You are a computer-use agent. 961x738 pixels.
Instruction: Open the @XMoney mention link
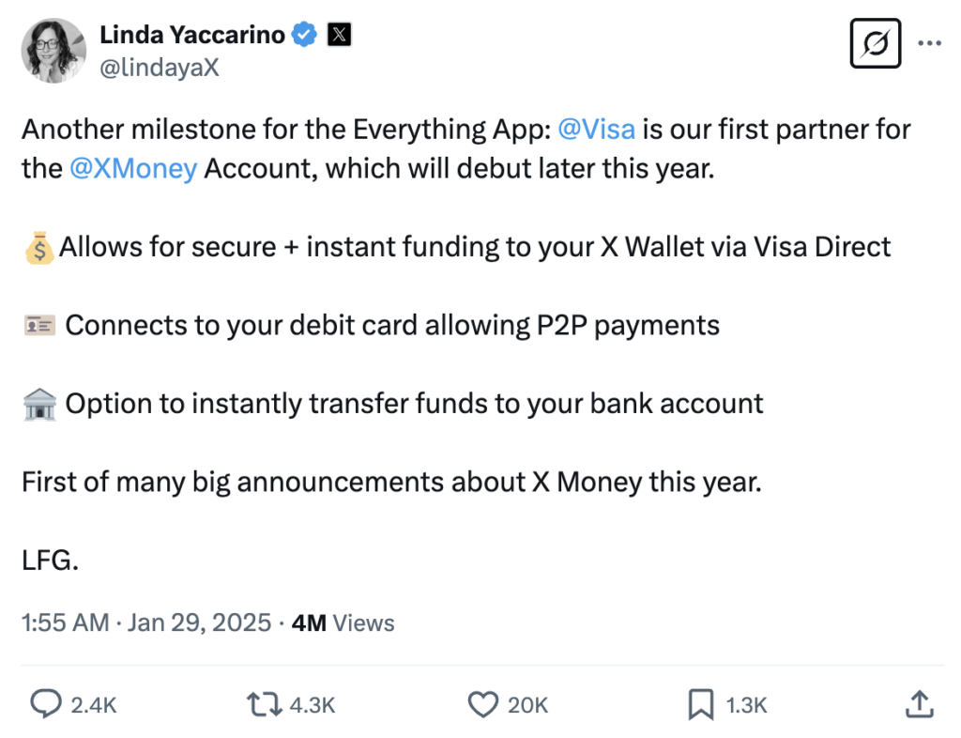[133, 169]
